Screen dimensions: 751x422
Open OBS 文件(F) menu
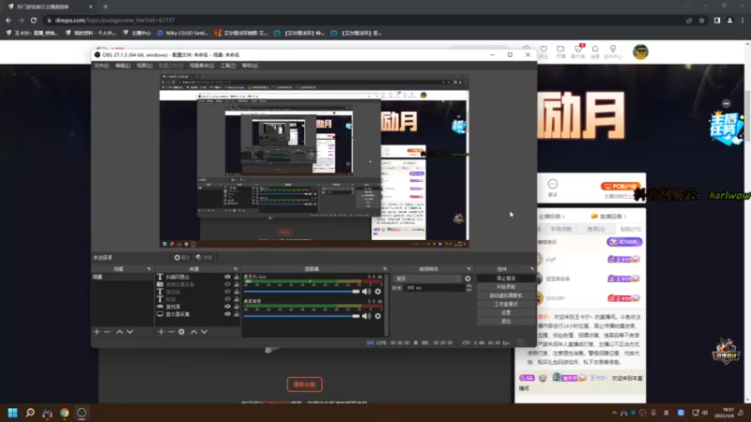coord(101,66)
